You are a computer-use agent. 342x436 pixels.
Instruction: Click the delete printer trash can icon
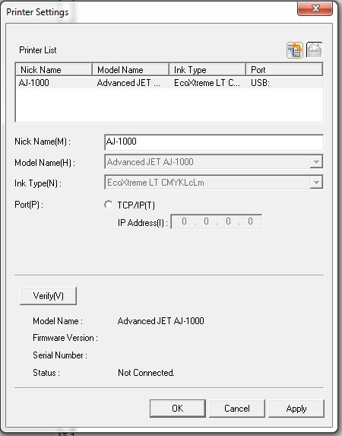[x=314, y=50]
